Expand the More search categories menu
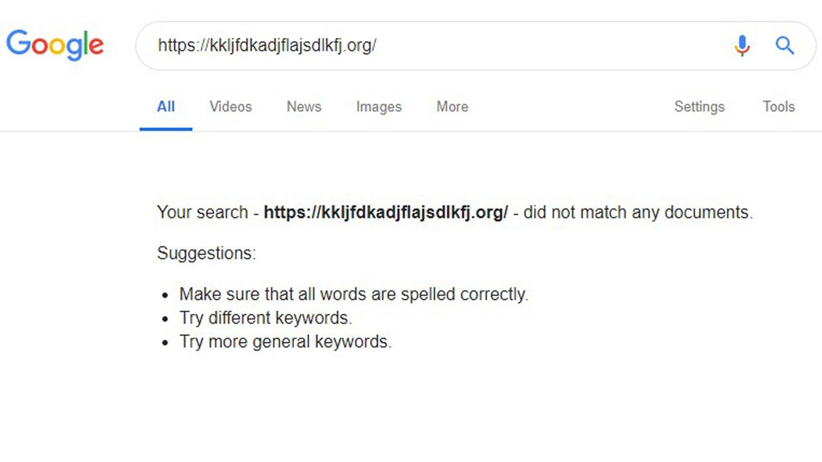 pos(451,107)
